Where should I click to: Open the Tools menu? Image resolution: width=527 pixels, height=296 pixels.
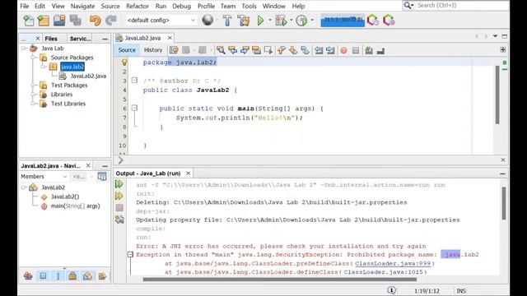[249, 6]
